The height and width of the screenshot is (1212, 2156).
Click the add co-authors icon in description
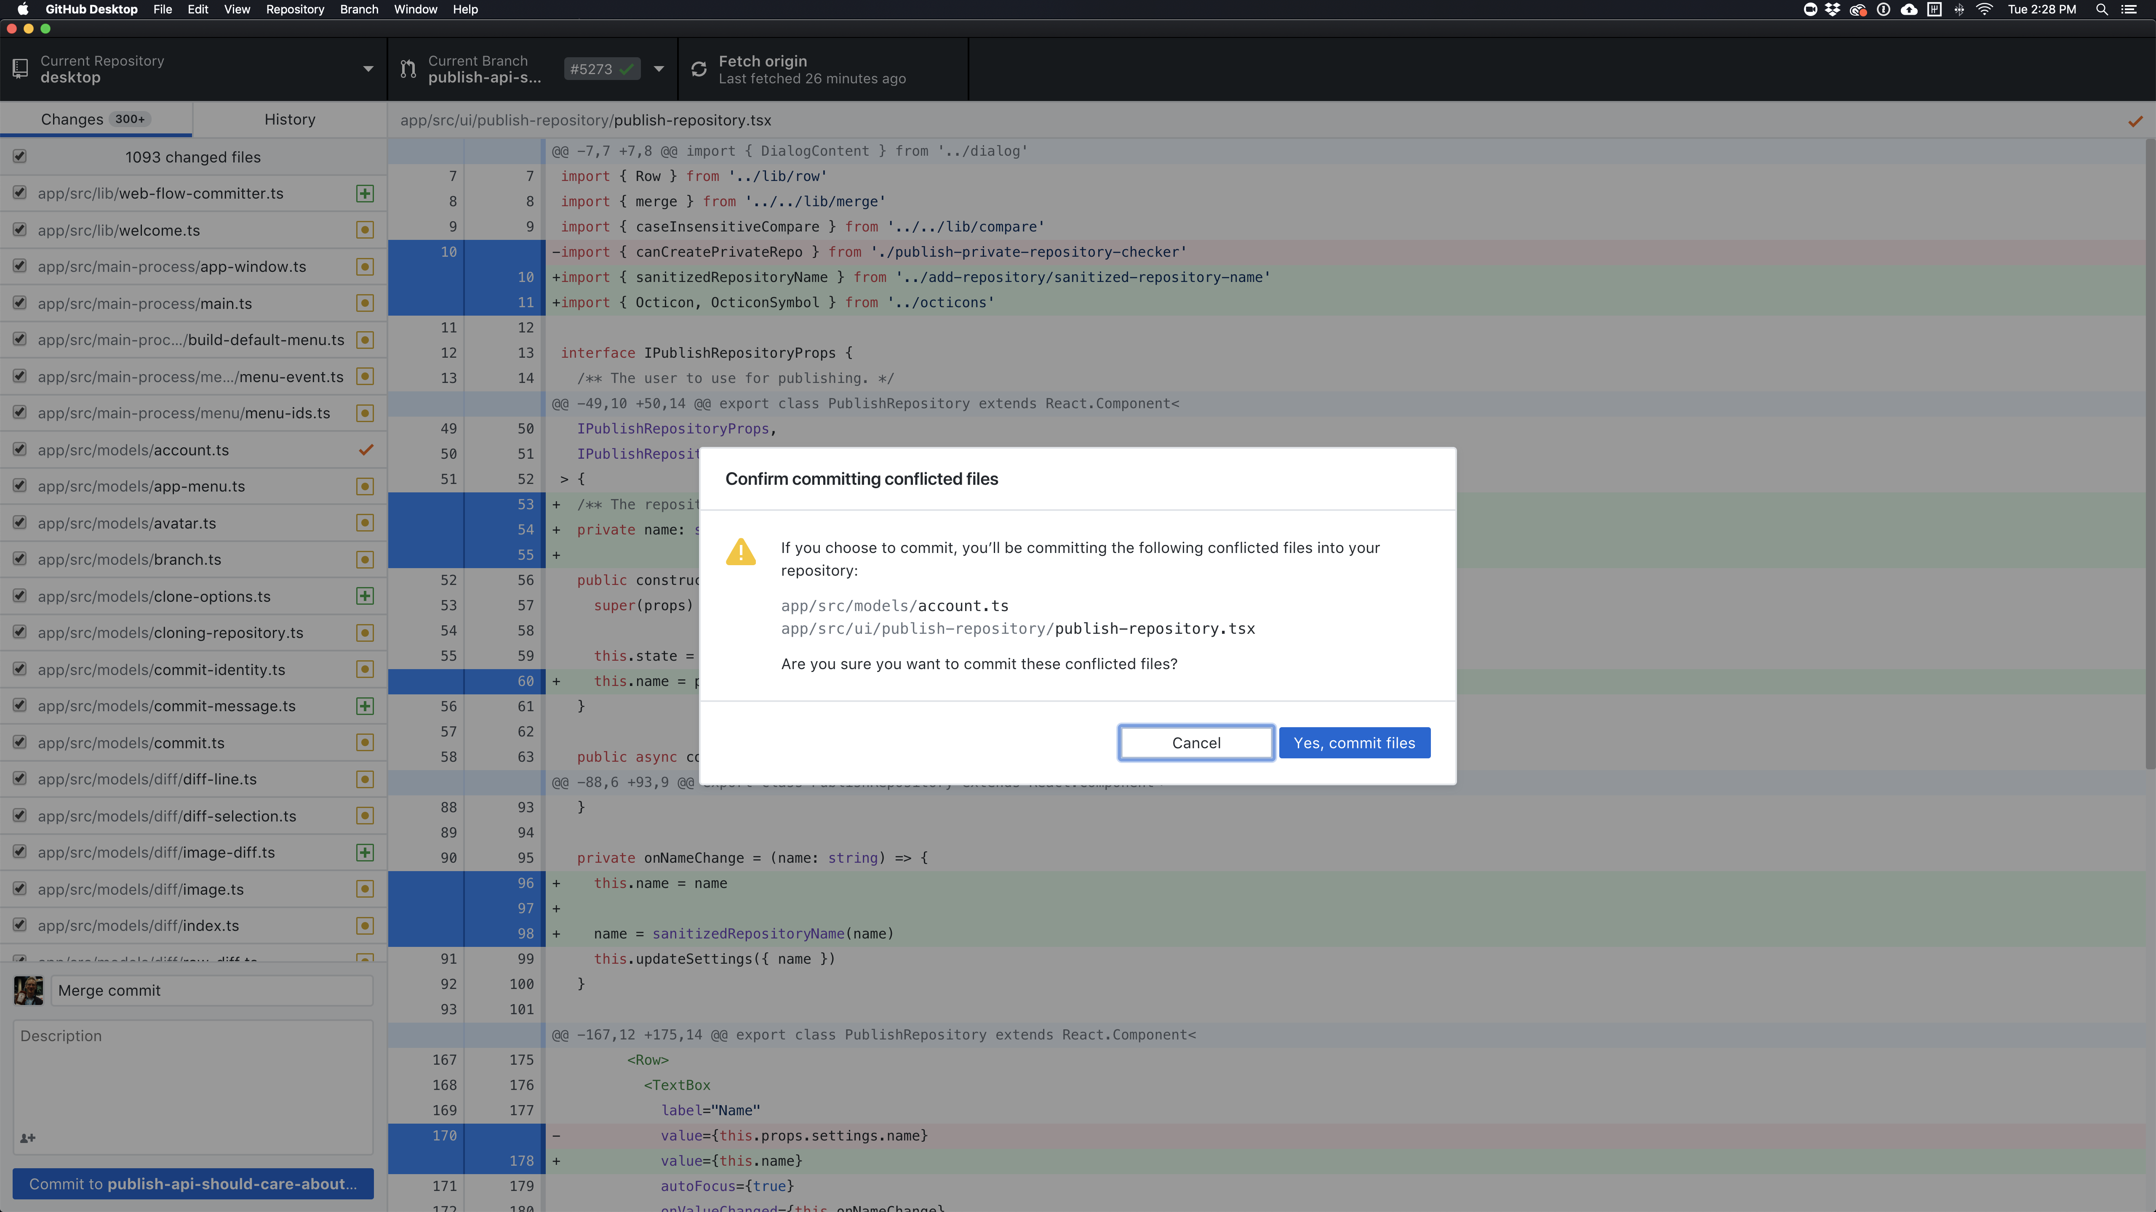pos(28,1138)
